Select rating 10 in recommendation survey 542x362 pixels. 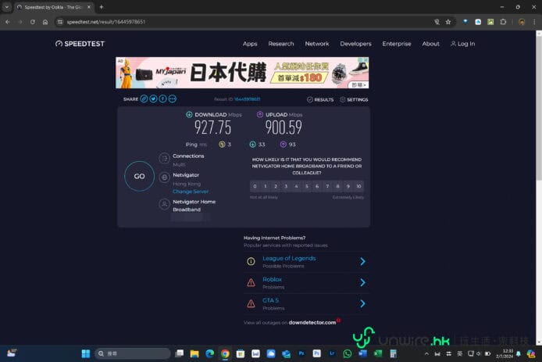tap(358, 186)
